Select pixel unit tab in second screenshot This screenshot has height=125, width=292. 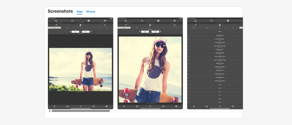coord(124,28)
